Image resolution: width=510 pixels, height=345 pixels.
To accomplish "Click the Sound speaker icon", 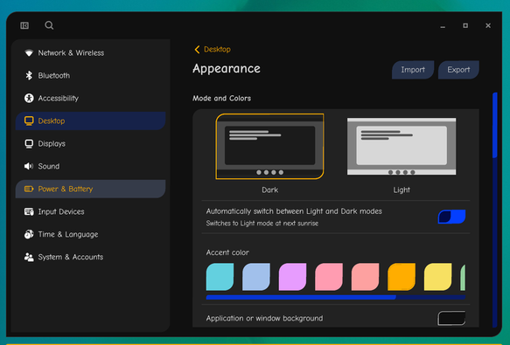I will click(29, 166).
